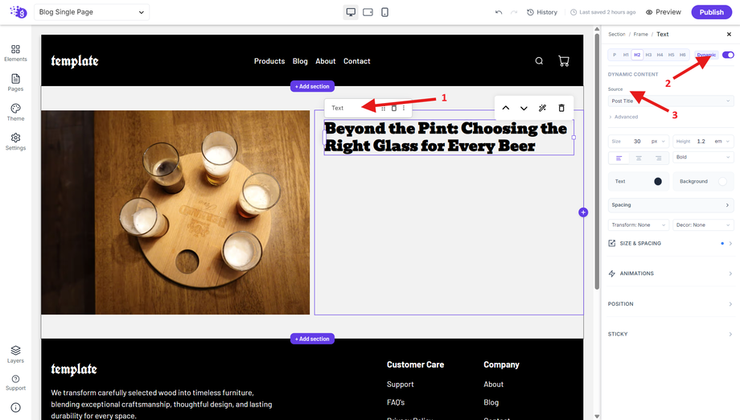Click the Support link in footer
This screenshot has width=740, height=420.
401,384
